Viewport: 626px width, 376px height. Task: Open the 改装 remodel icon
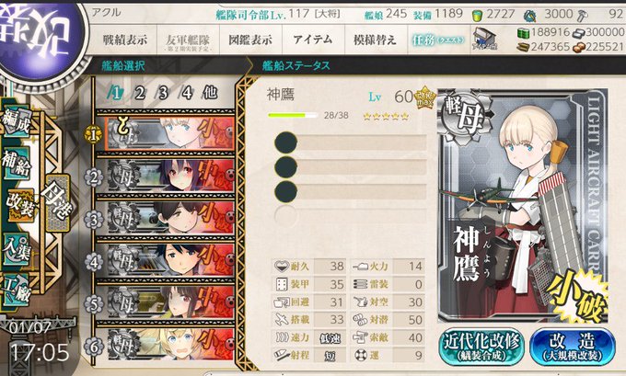tap(20, 206)
